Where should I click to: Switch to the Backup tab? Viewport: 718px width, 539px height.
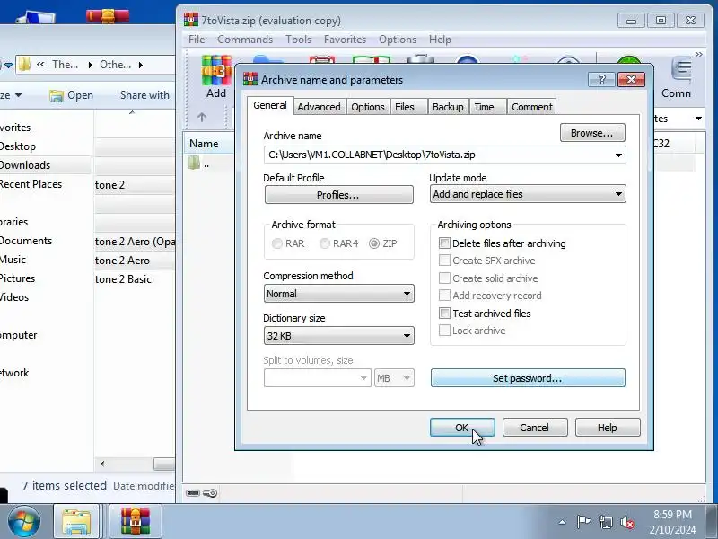click(x=448, y=107)
